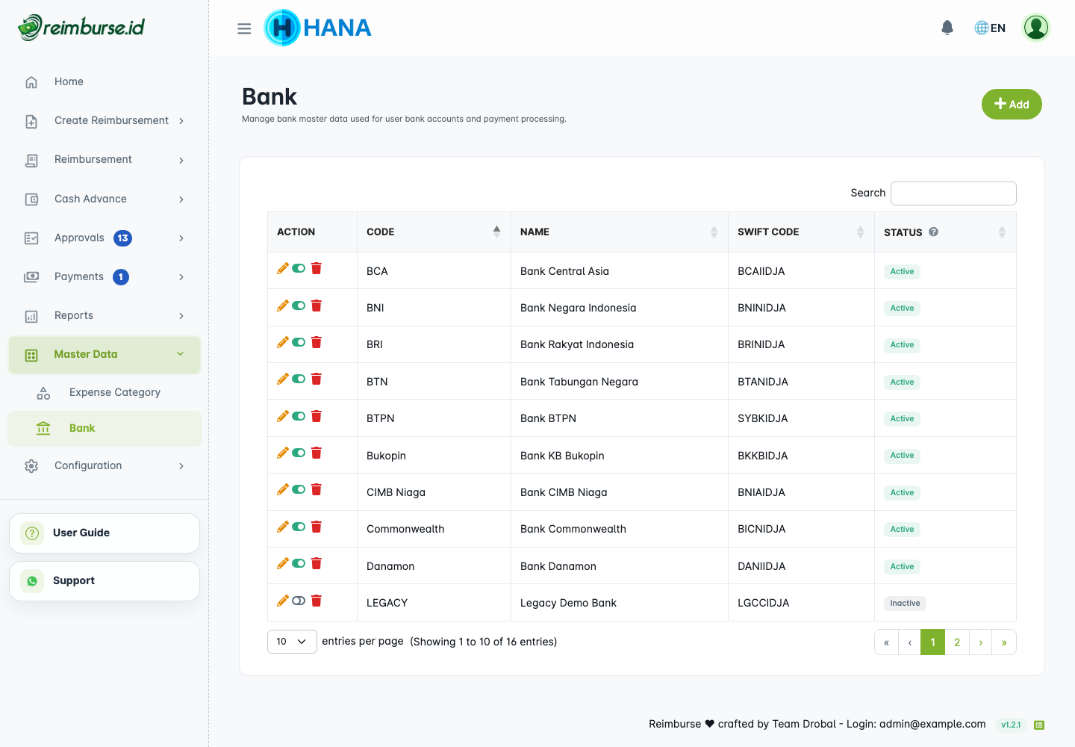Open the user profile avatar

click(x=1036, y=28)
